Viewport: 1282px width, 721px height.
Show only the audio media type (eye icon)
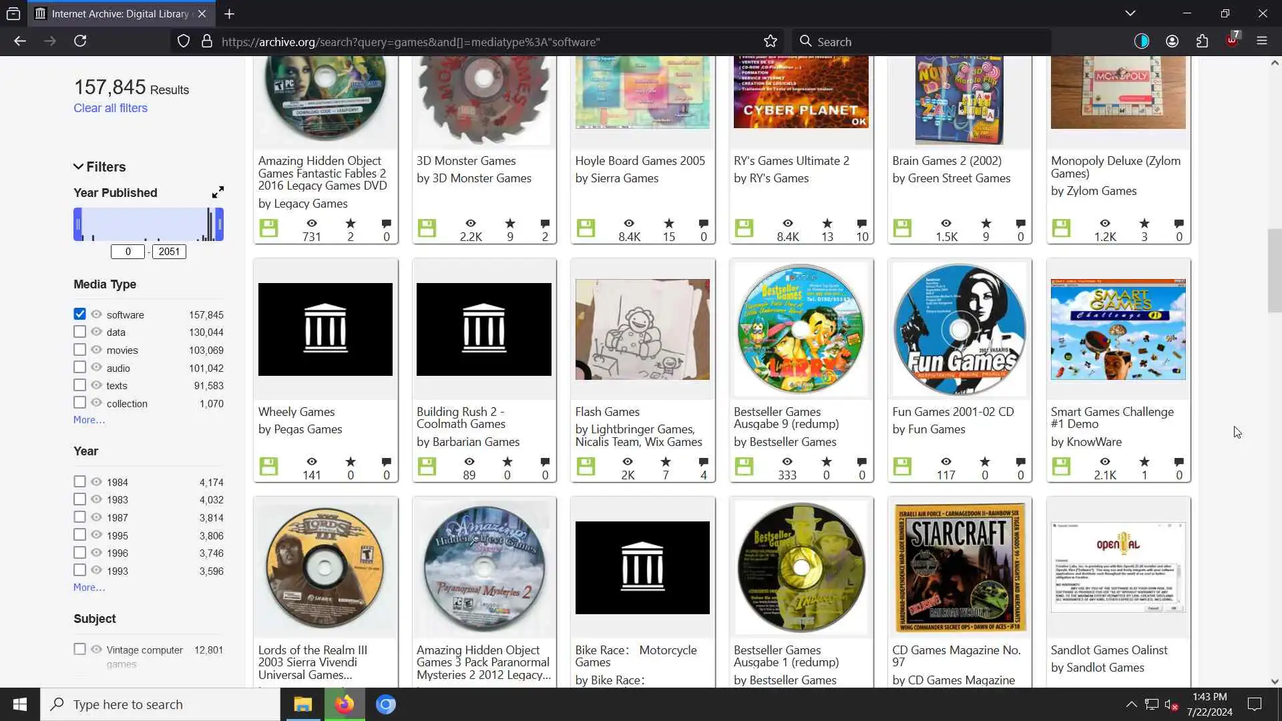point(96,368)
